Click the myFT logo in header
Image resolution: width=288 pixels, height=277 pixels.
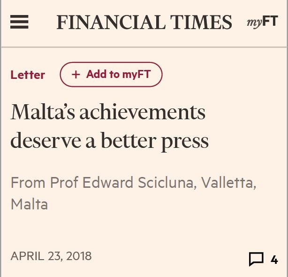(x=262, y=22)
